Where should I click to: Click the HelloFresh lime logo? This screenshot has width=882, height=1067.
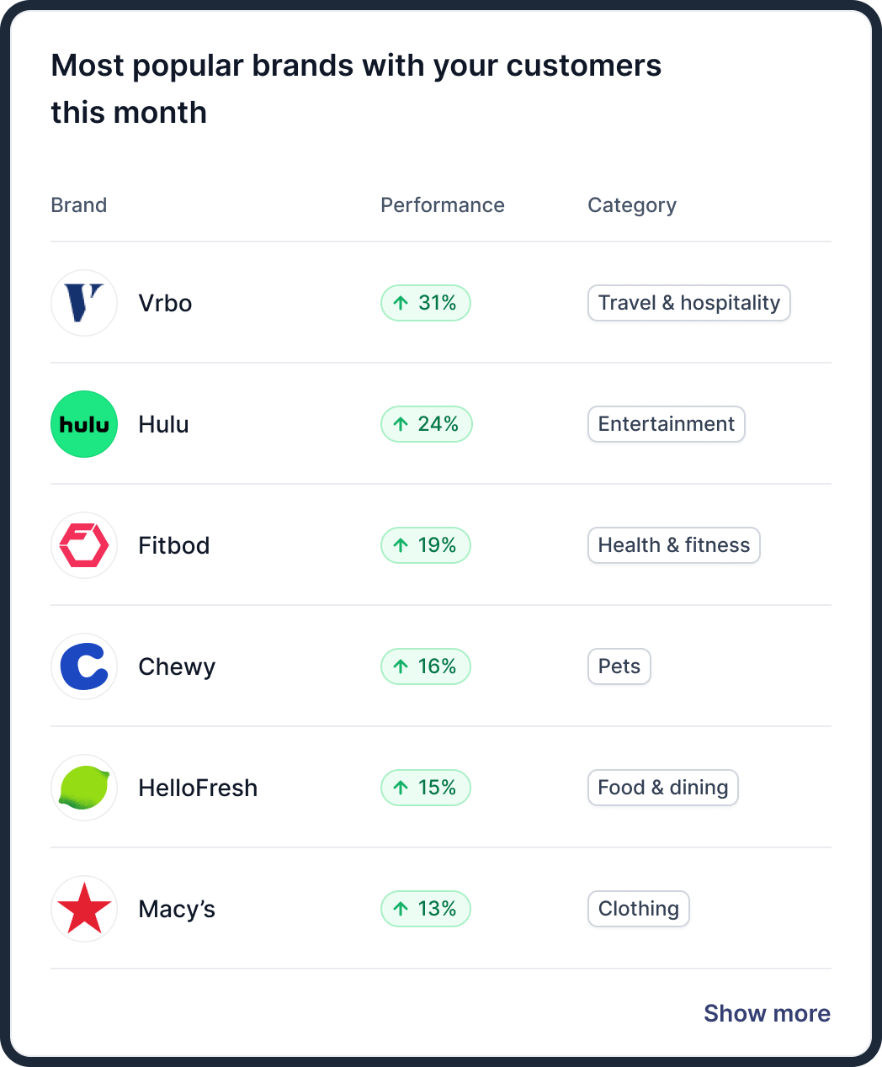(x=84, y=788)
